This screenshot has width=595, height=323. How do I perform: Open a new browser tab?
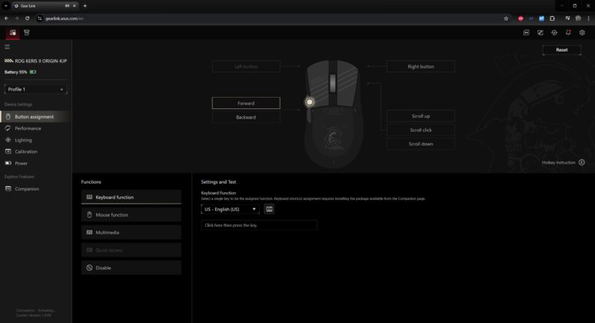click(85, 6)
